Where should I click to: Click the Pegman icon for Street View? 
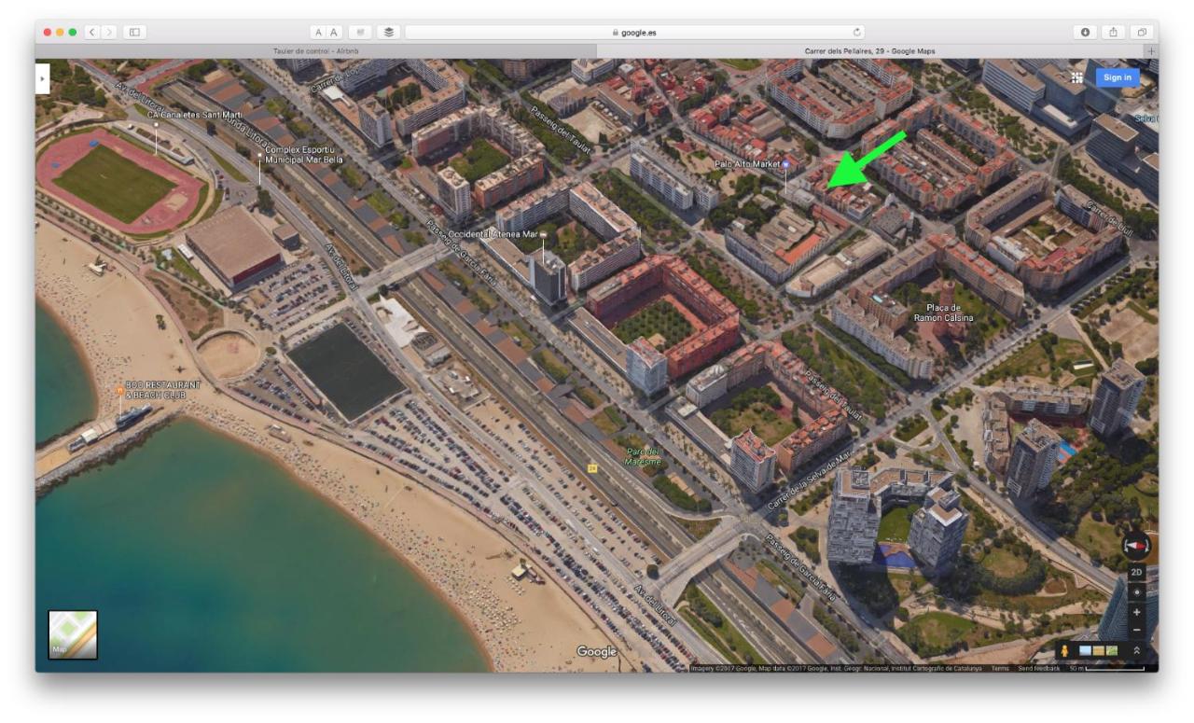pos(1065,650)
